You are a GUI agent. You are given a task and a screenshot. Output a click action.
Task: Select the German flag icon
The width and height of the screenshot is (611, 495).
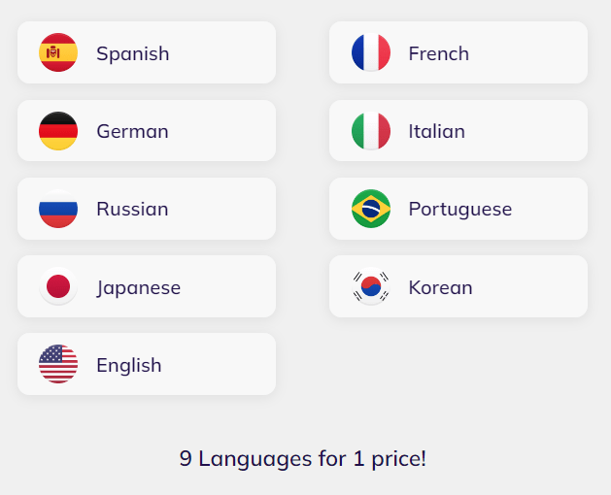[x=58, y=131]
